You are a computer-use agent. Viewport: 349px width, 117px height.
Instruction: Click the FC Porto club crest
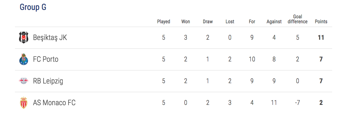pyautogui.click(x=24, y=59)
